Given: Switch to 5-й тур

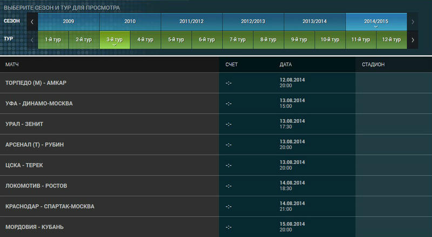Looking at the screenshot, I should (x=177, y=40).
